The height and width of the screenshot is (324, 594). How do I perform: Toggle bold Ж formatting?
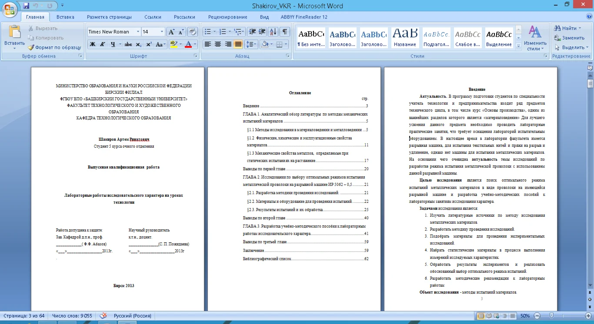(x=92, y=44)
